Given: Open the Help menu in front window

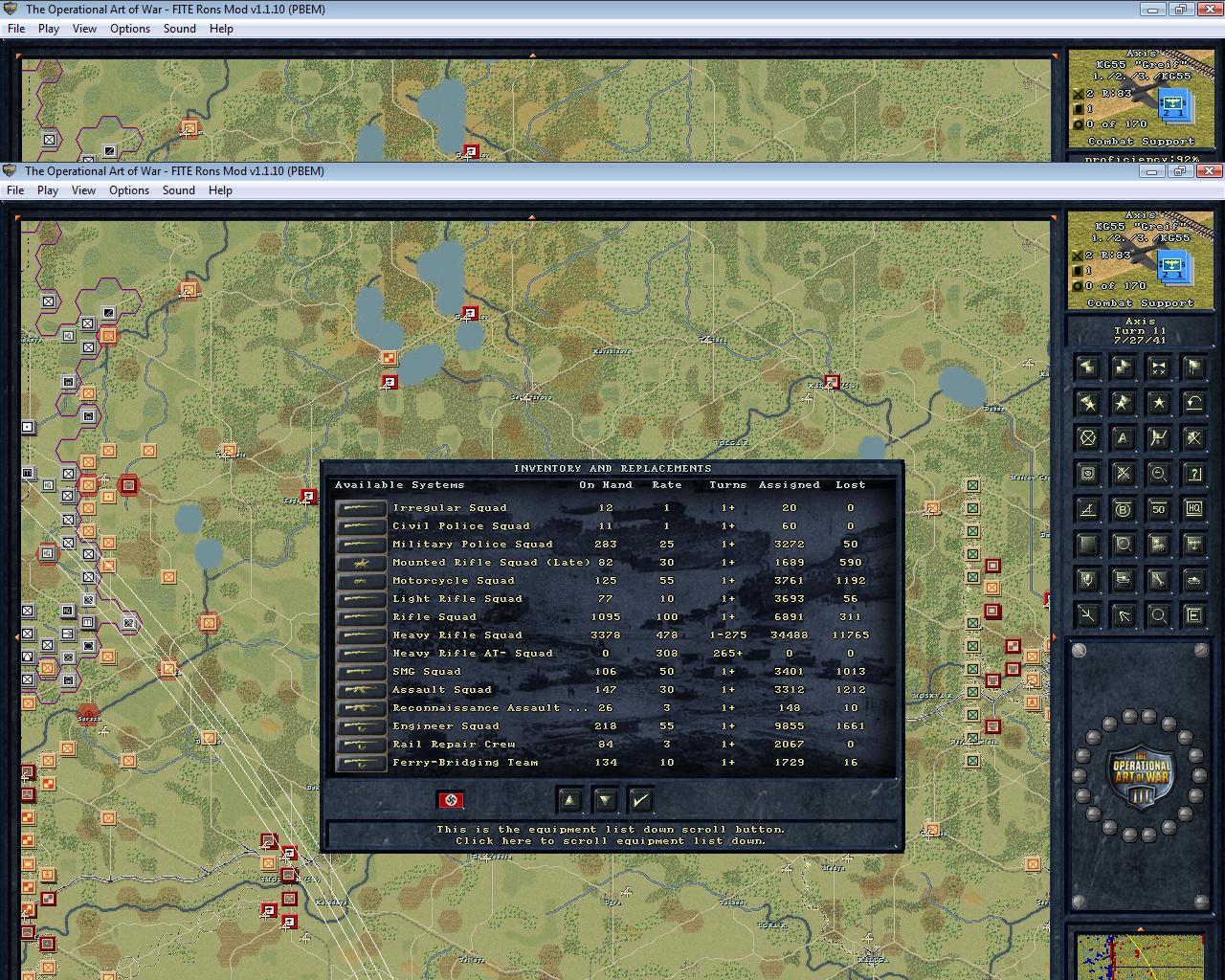Looking at the screenshot, I should point(221,190).
